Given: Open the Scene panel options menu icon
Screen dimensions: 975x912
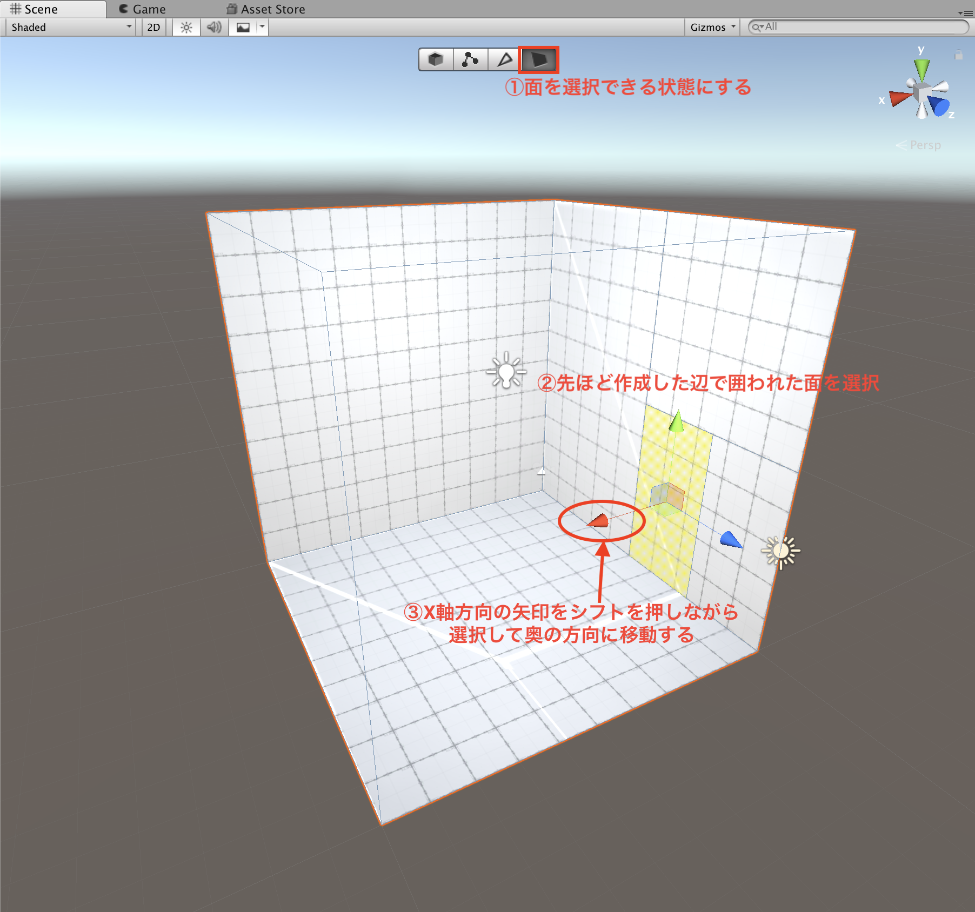Looking at the screenshot, I should [965, 12].
